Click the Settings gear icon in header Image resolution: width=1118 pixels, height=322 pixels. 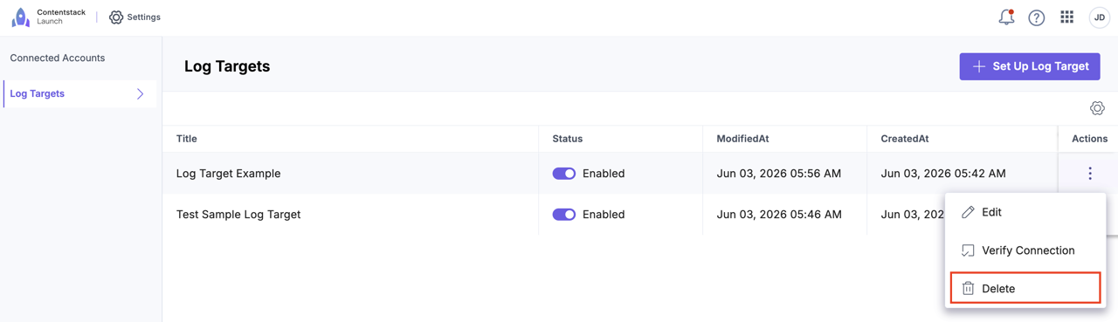pos(116,17)
